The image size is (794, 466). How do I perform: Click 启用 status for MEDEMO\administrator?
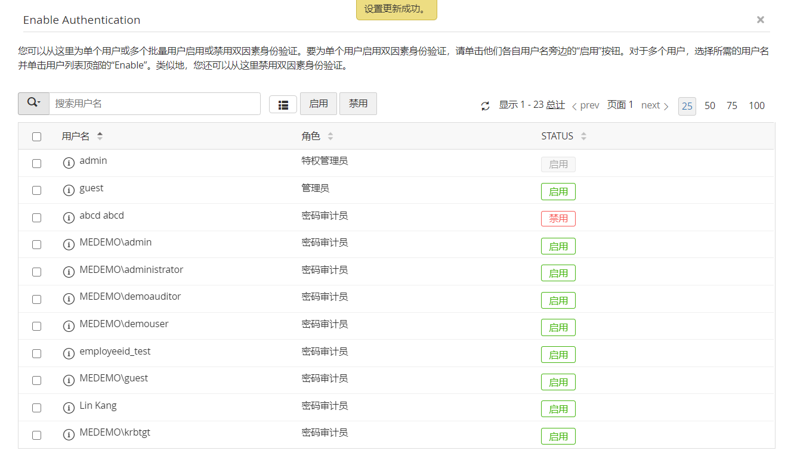coord(558,273)
